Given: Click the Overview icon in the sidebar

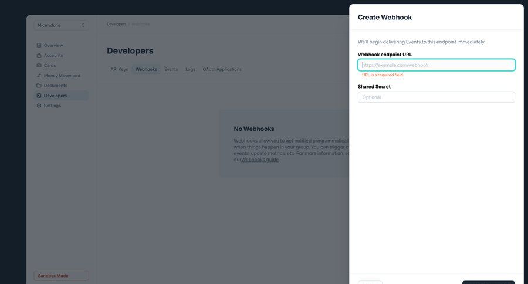Looking at the screenshot, I should [x=39, y=45].
